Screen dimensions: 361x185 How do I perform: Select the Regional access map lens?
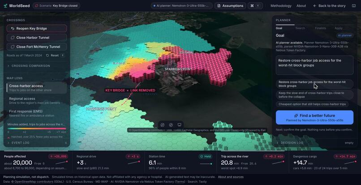click(x=37, y=101)
